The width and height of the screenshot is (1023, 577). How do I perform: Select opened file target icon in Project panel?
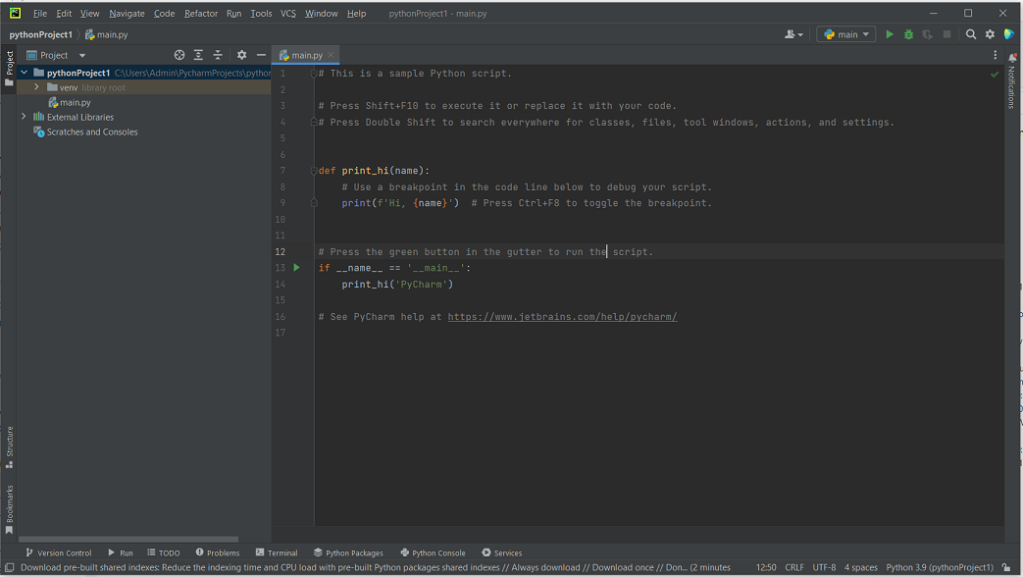[x=179, y=56]
